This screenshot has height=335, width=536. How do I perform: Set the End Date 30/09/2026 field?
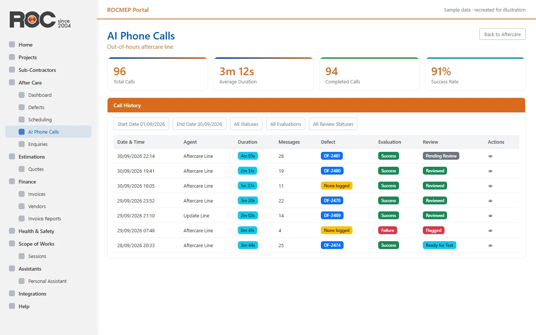[200, 124]
